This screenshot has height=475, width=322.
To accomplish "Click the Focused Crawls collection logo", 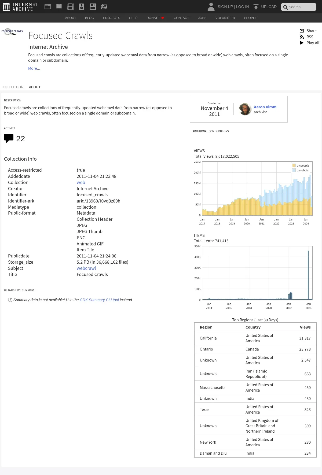I will pyautogui.click(x=12, y=32).
